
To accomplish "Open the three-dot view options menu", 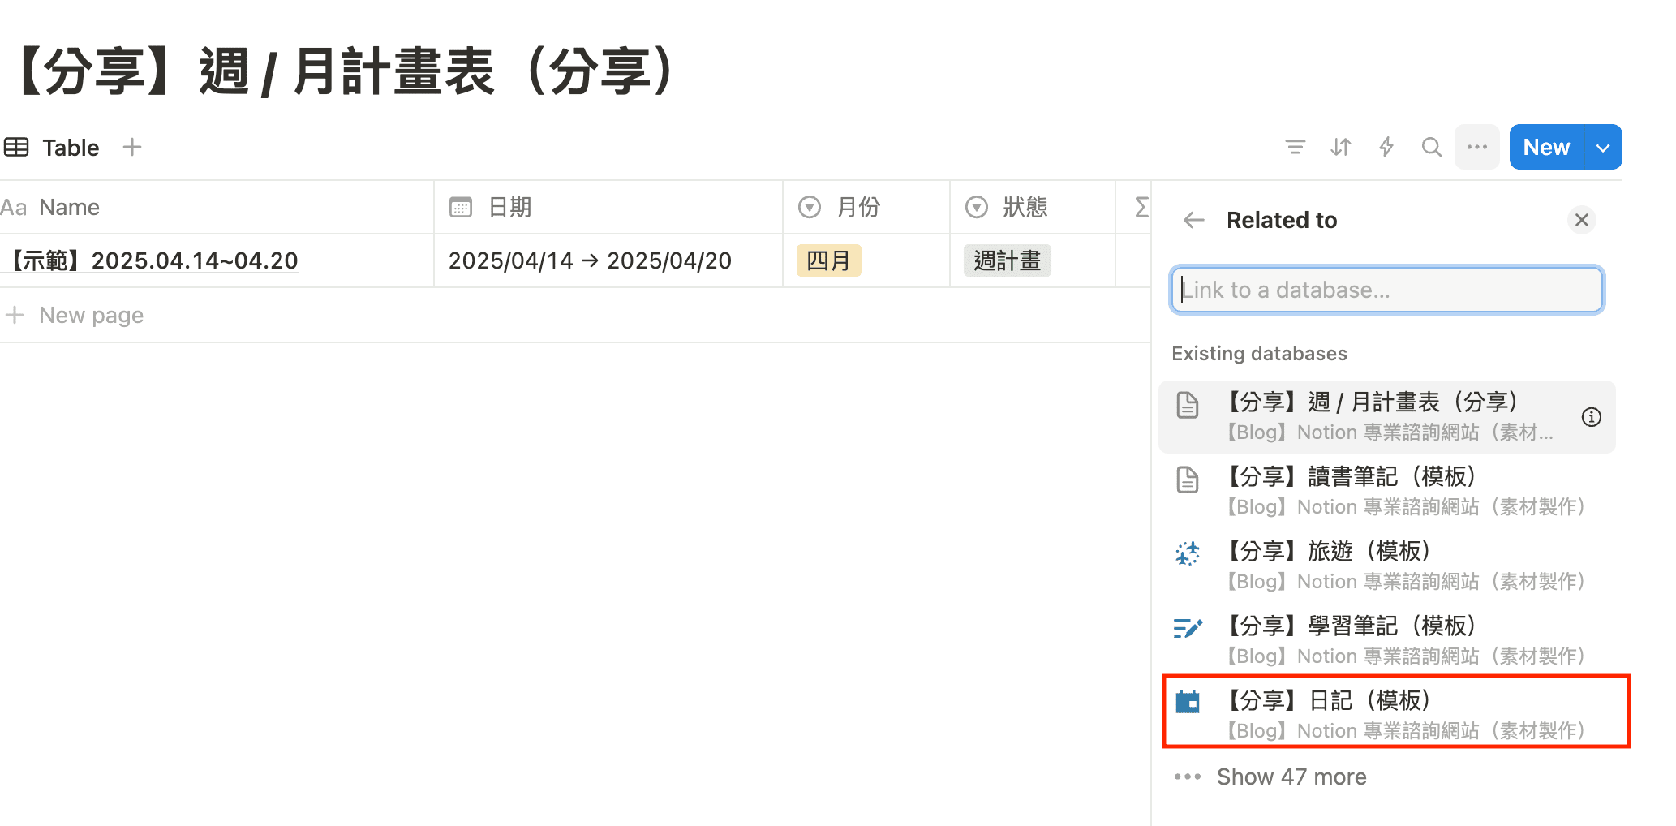I will (1477, 147).
